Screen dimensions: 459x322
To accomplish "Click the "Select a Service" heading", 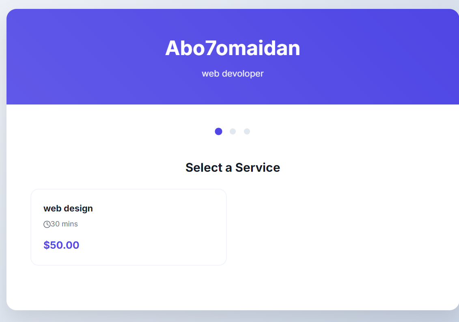I will (x=233, y=167).
